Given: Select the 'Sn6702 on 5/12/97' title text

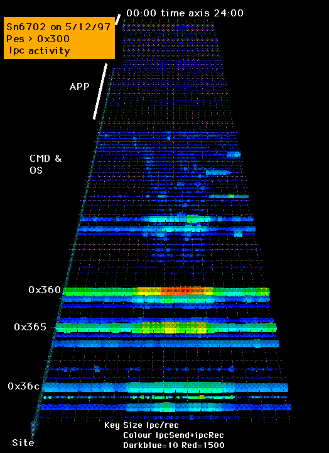Looking at the screenshot, I should 58,27.
